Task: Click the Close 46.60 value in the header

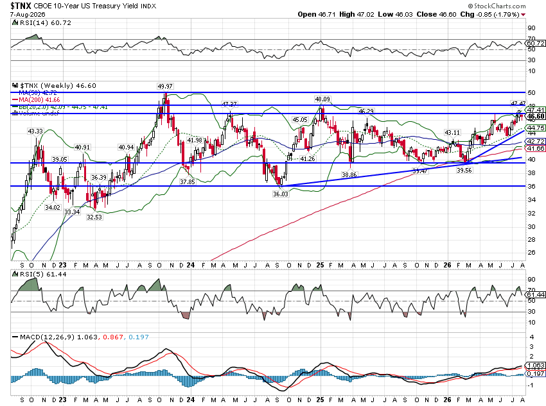Action: pos(437,14)
